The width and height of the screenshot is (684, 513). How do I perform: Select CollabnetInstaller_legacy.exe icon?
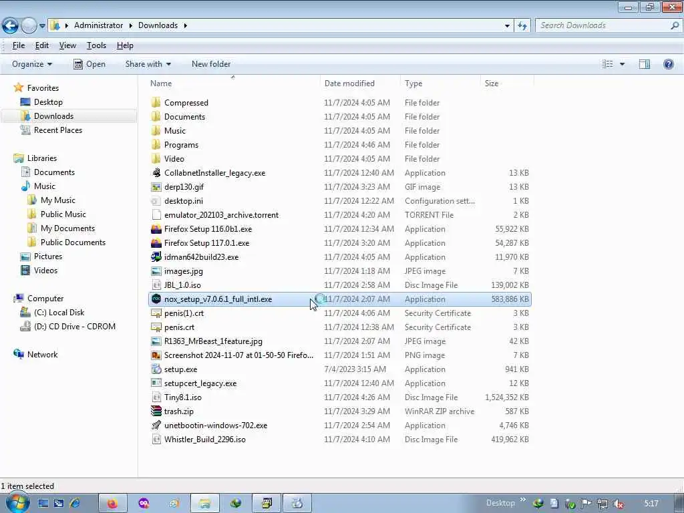[156, 173]
